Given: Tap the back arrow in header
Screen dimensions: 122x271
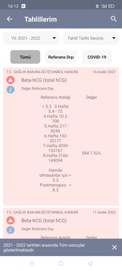Looking at the screenshot, I should pos(9,19).
